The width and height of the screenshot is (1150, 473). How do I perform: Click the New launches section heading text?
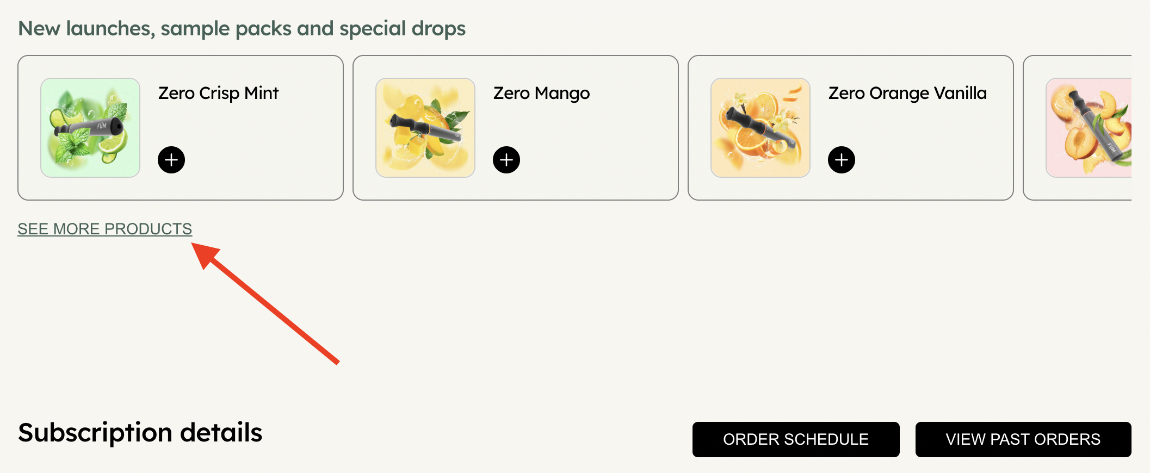click(x=242, y=28)
